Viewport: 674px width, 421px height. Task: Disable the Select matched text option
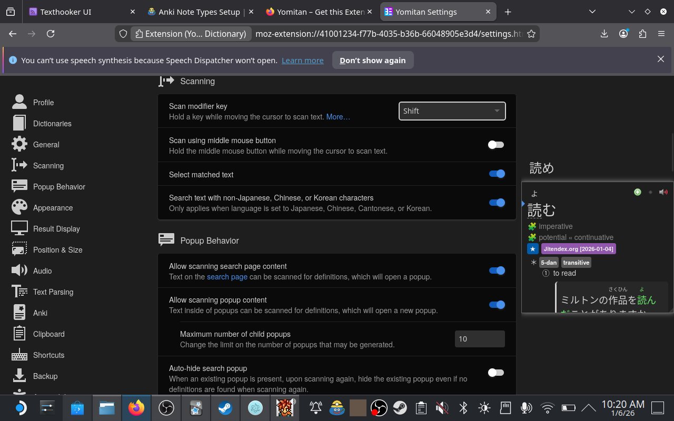pos(497,174)
